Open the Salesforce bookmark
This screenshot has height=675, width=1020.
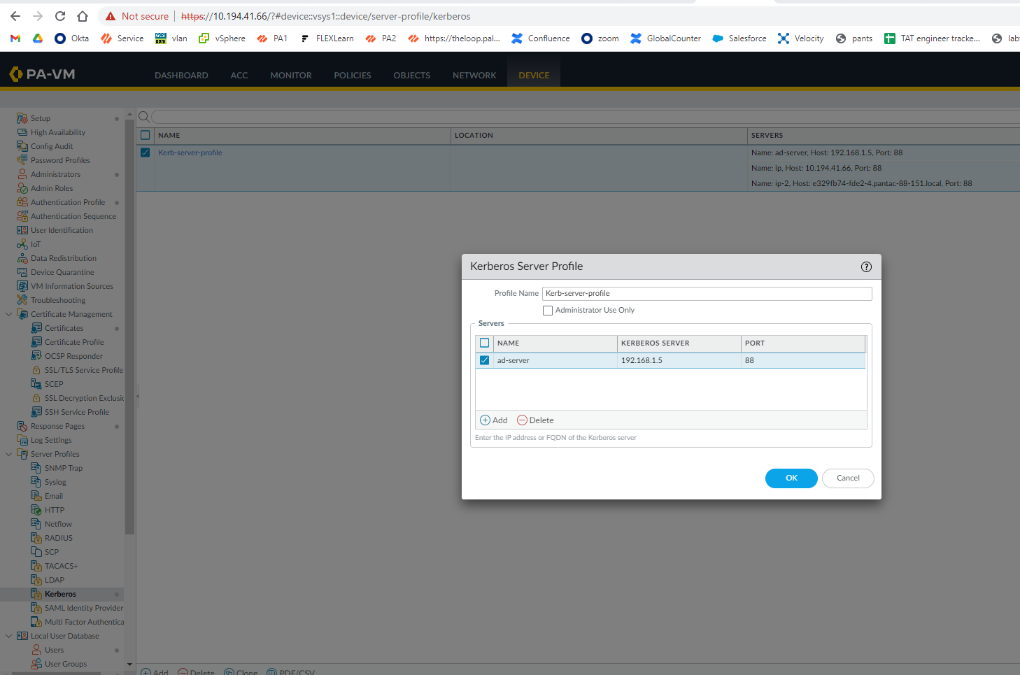[x=739, y=38]
